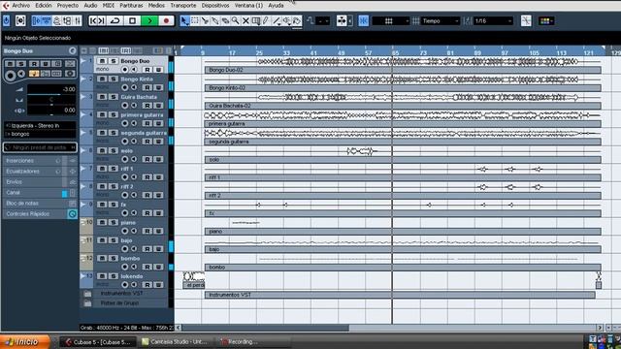Record-enable the Guira Bachata track
The height and width of the screenshot is (349, 621).
pos(125,106)
